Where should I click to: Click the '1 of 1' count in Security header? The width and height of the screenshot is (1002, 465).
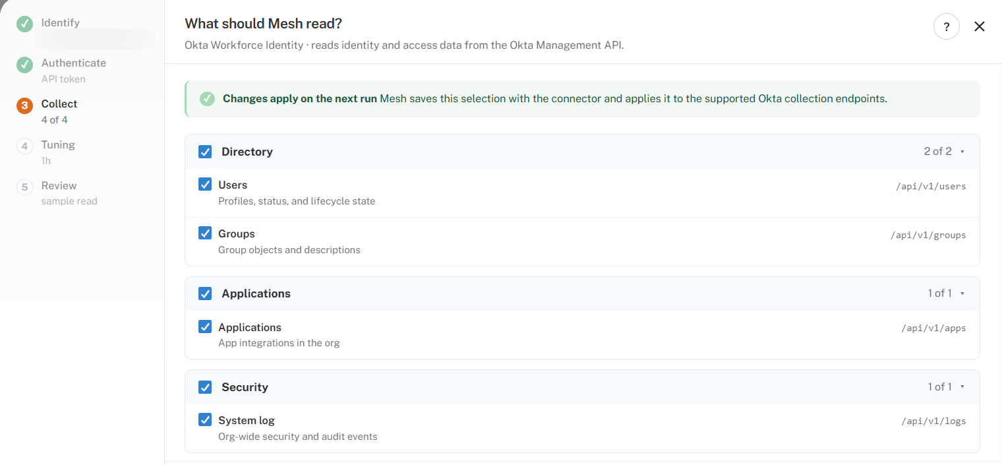click(x=940, y=387)
